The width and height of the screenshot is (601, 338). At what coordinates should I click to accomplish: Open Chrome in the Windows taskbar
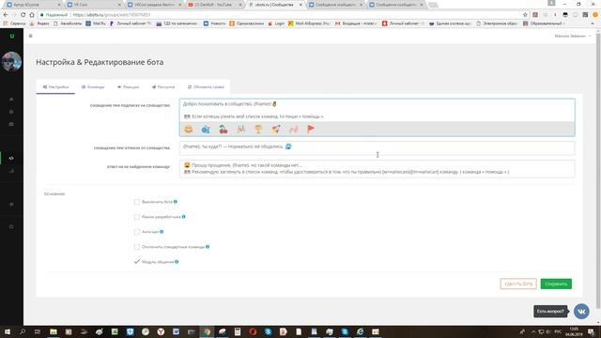[x=207, y=331]
